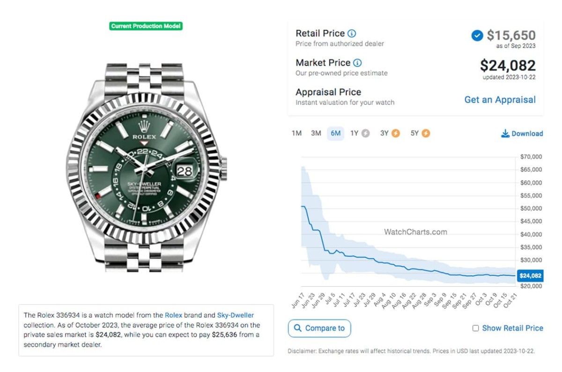Click the Retail Price info icon
Image resolution: width=562 pixels, height=372 pixels.
[x=352, y=33]
